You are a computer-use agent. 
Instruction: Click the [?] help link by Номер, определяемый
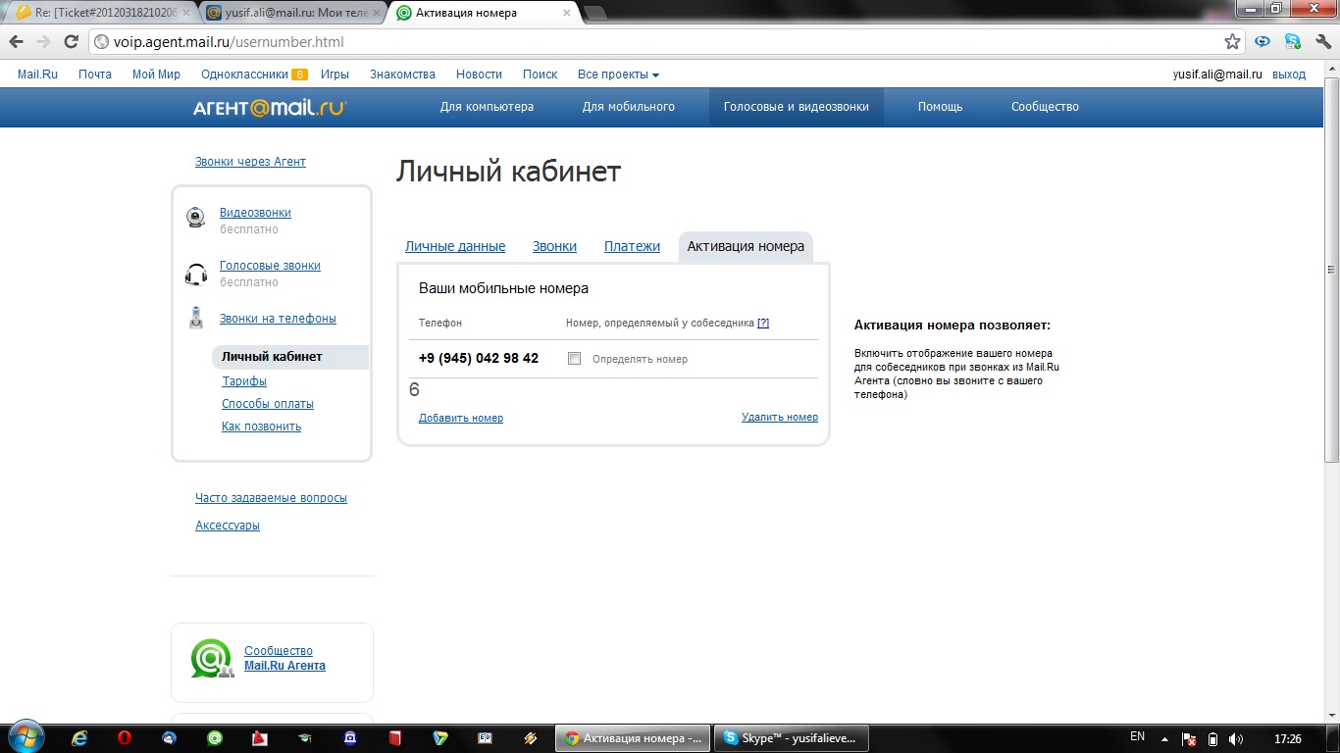tap(763, 323)
